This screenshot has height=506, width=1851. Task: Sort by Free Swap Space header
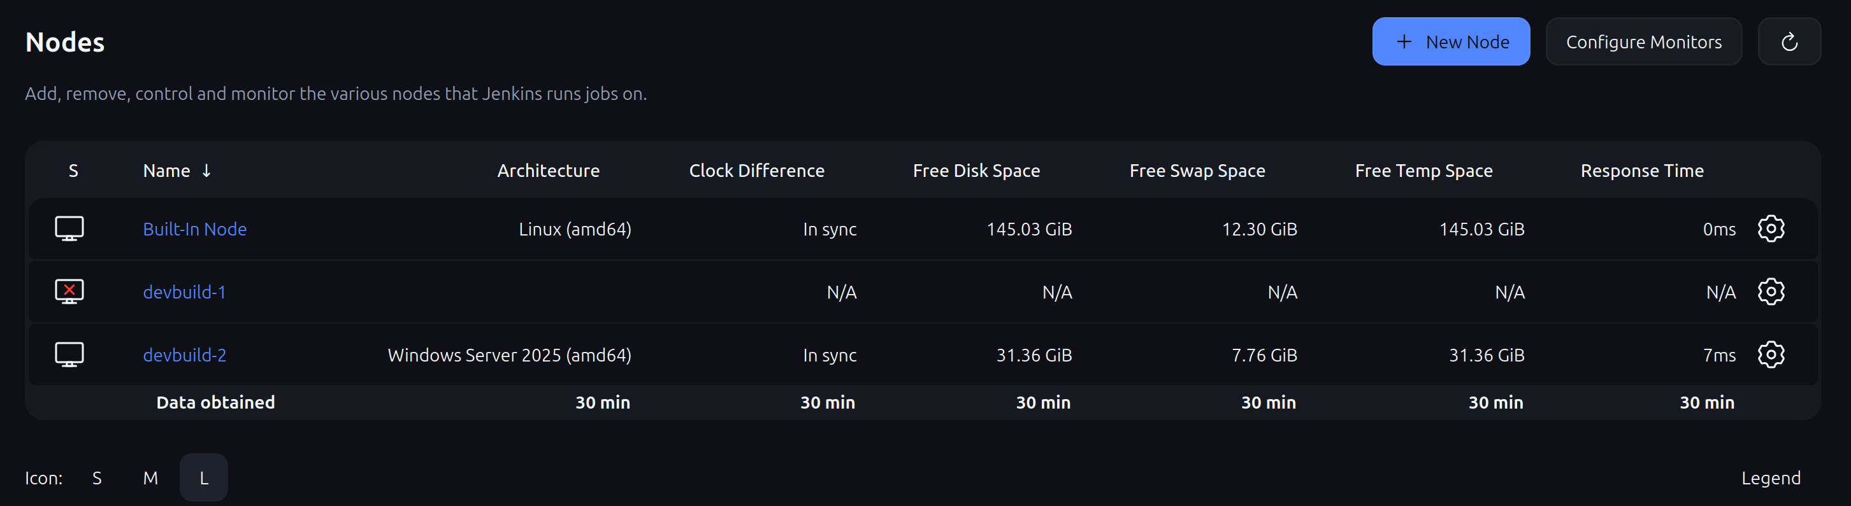point(1197,171)
